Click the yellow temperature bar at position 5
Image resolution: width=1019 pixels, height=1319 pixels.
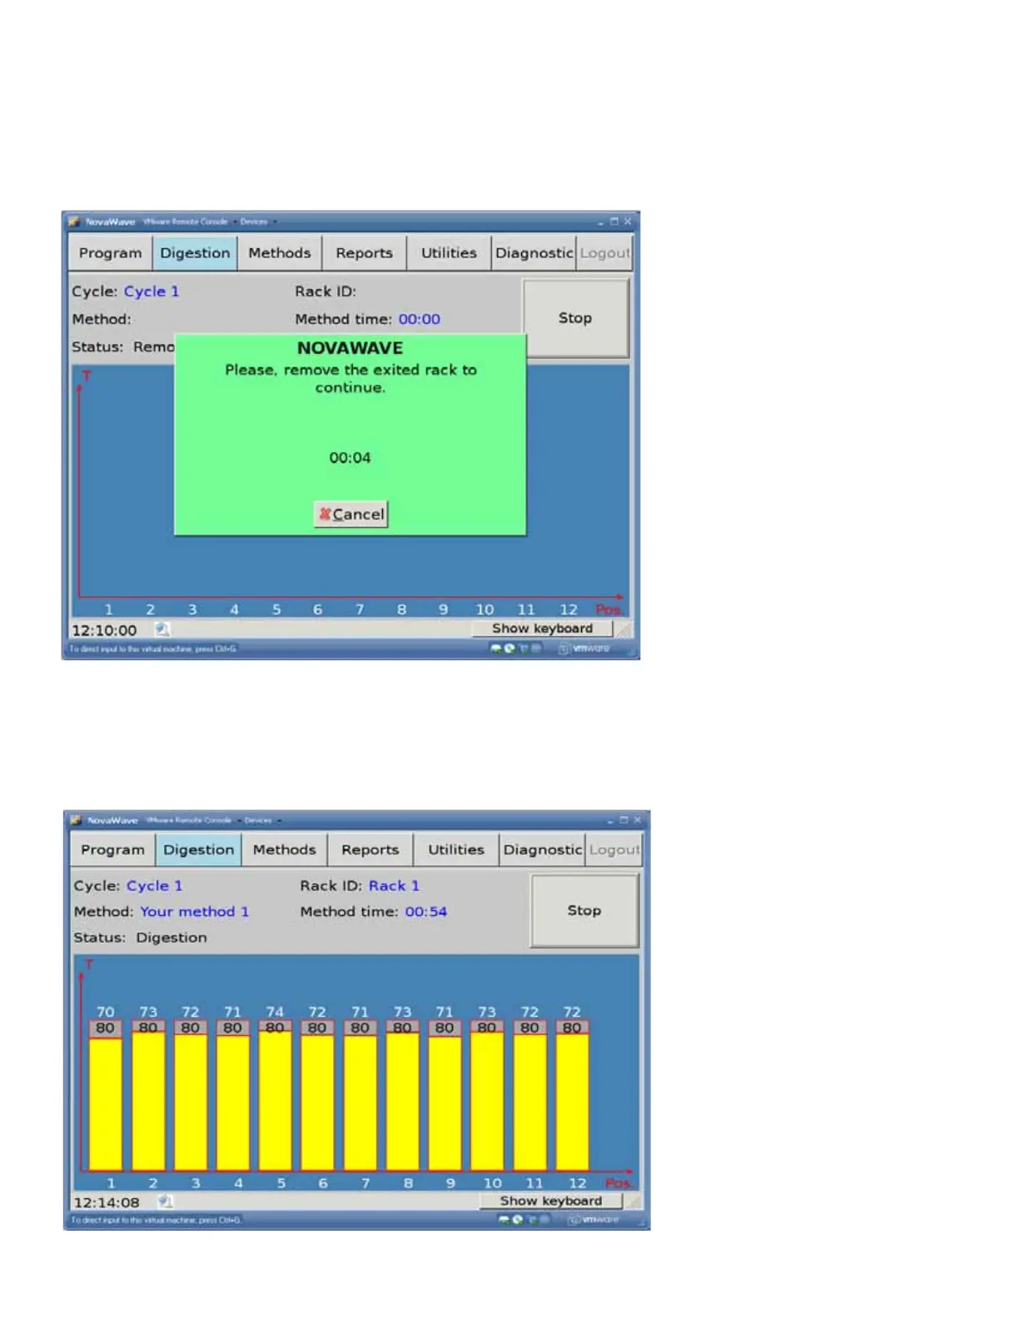pyautogui.click(x=276, y=1100)
